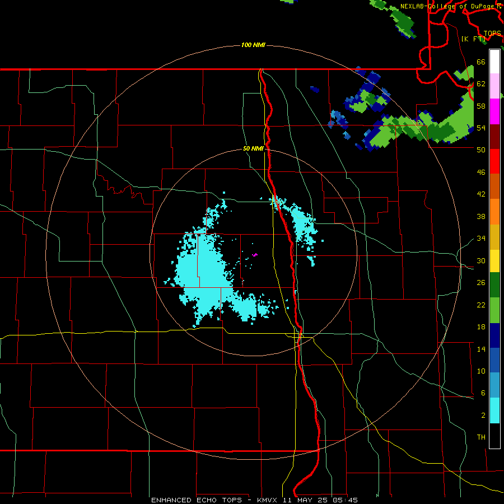504x504 pixels.
Task: Click the "TH" threshold label
Action: point(481,437)
